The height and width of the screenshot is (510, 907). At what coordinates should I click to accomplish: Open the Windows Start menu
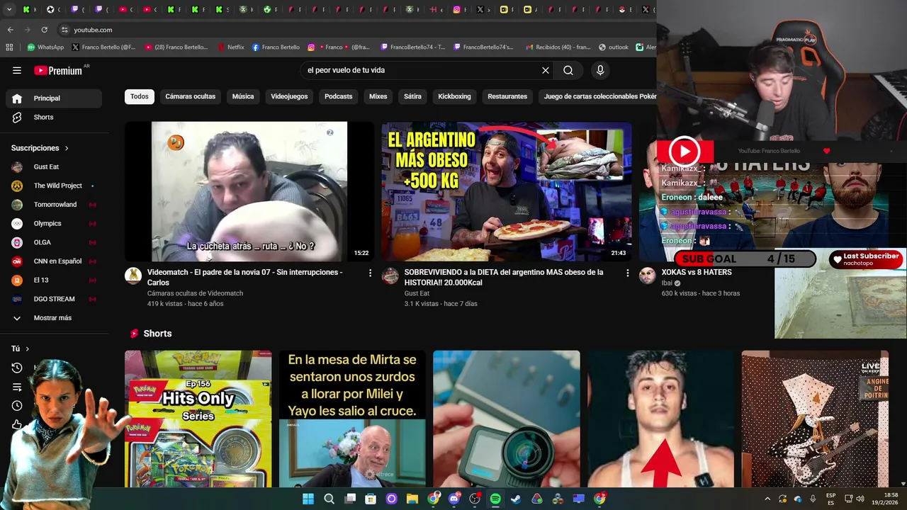tap(308, 499)
